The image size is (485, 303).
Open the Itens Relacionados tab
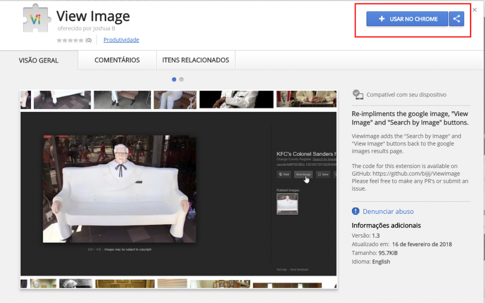(x=196, y=60)
